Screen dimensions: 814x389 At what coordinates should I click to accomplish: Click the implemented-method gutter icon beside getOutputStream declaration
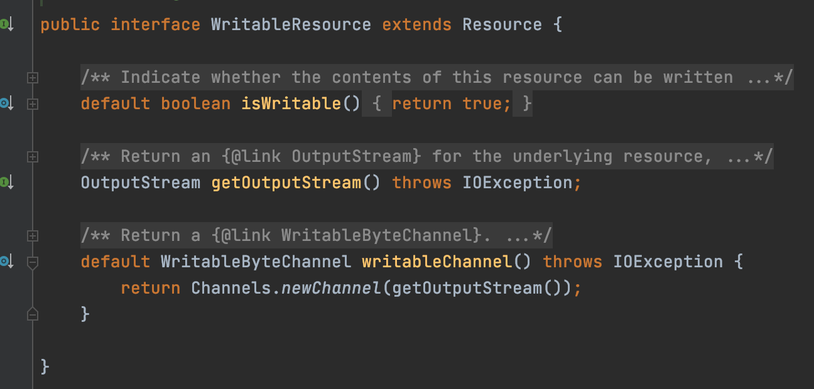point(7,183)
